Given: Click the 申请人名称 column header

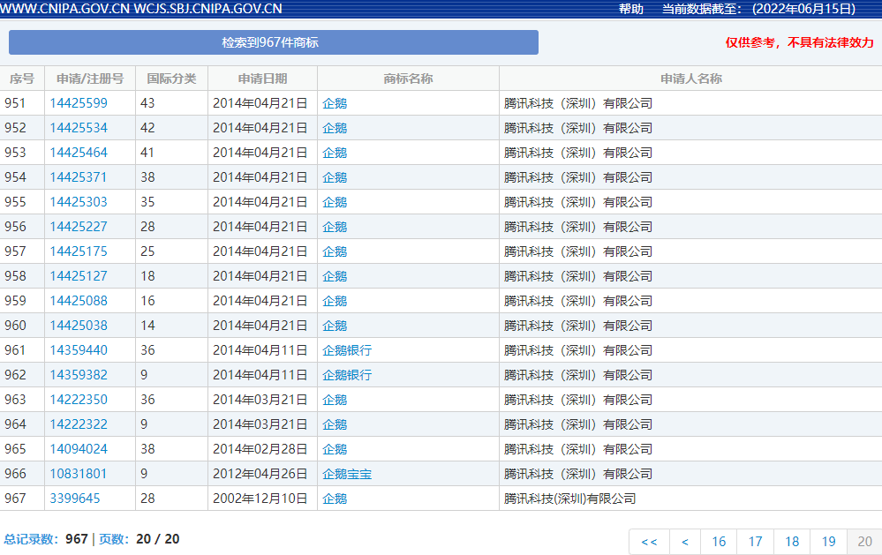Looking at the screenshot, I should pos(690,79).
